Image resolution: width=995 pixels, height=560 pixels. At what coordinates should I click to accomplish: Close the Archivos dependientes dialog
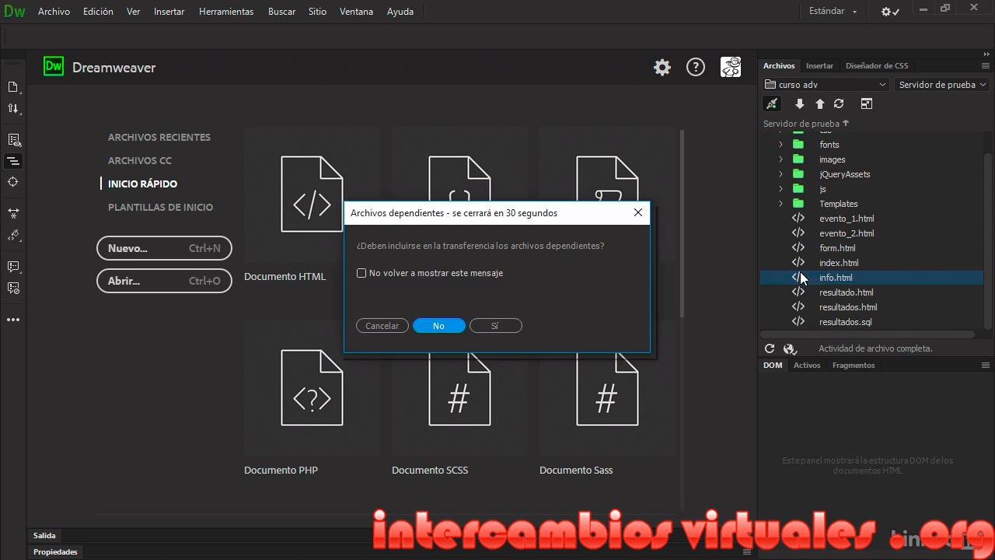[x=638, y=212]
